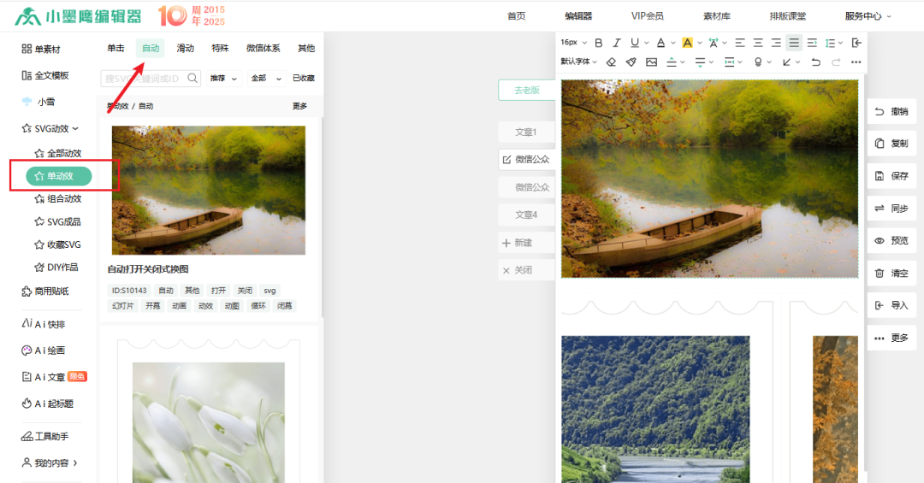Screen dimensions: 924x483
Task: Click 同步 button
Action: pos(891,208)
